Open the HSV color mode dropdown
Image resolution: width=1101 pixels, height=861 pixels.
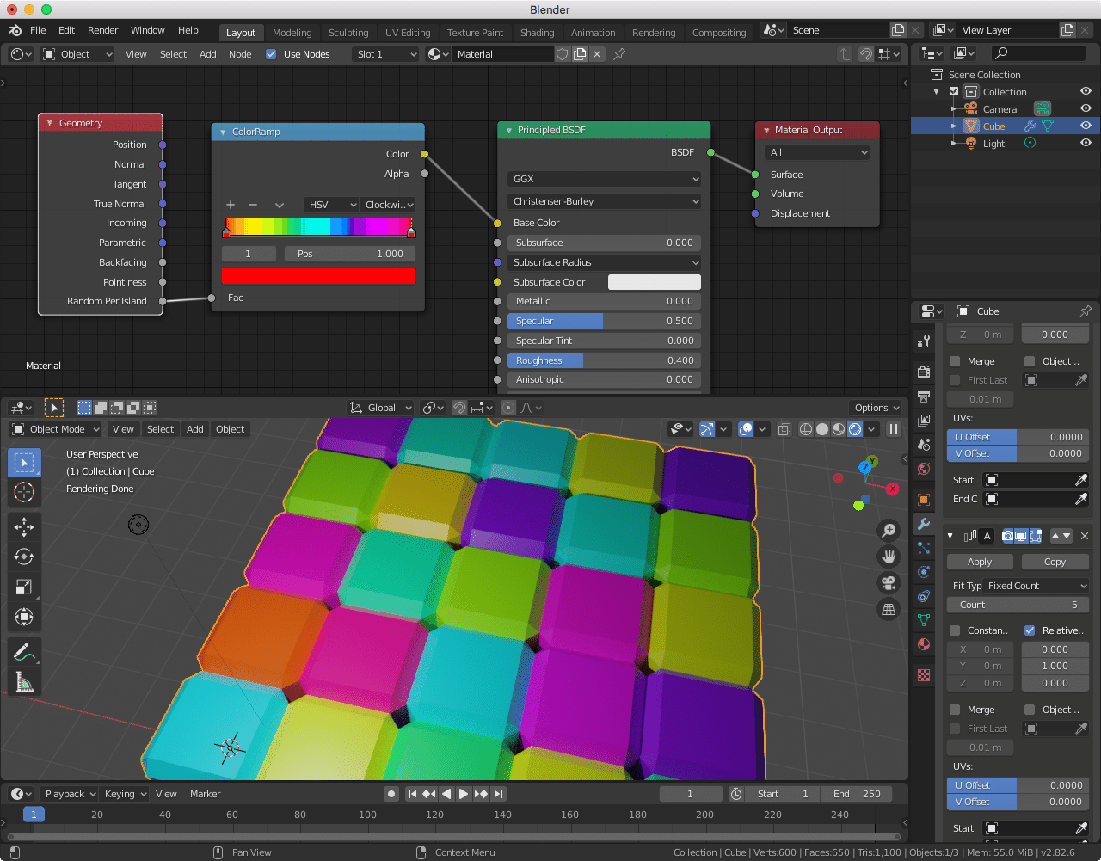[x=331, y=205]
